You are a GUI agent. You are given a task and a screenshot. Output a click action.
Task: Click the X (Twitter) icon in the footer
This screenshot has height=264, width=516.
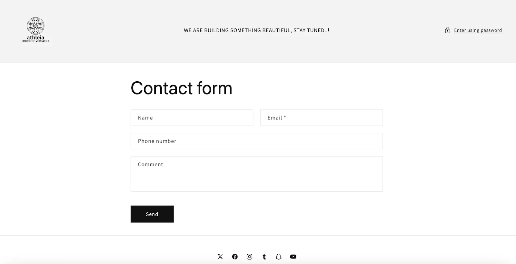click(220, 257)
